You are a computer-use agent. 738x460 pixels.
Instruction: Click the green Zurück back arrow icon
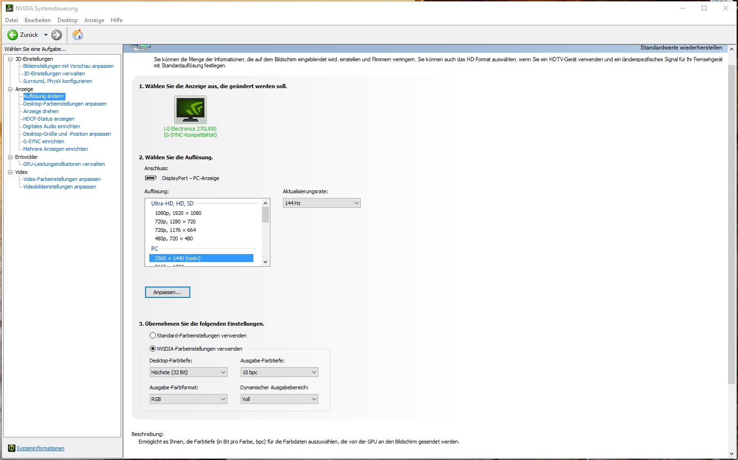pos(13,35)
